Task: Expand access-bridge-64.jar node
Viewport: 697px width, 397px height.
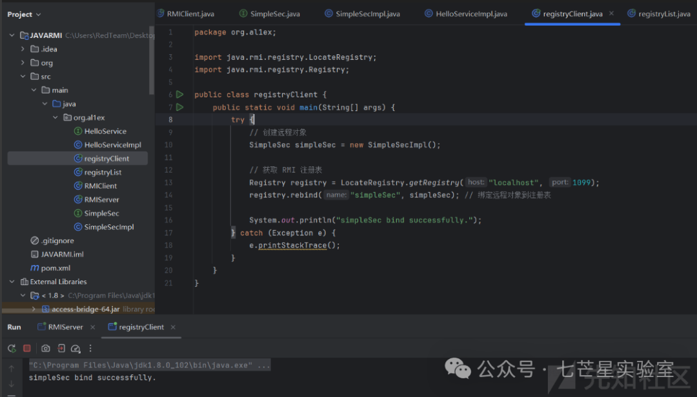Action: (34, 309)
